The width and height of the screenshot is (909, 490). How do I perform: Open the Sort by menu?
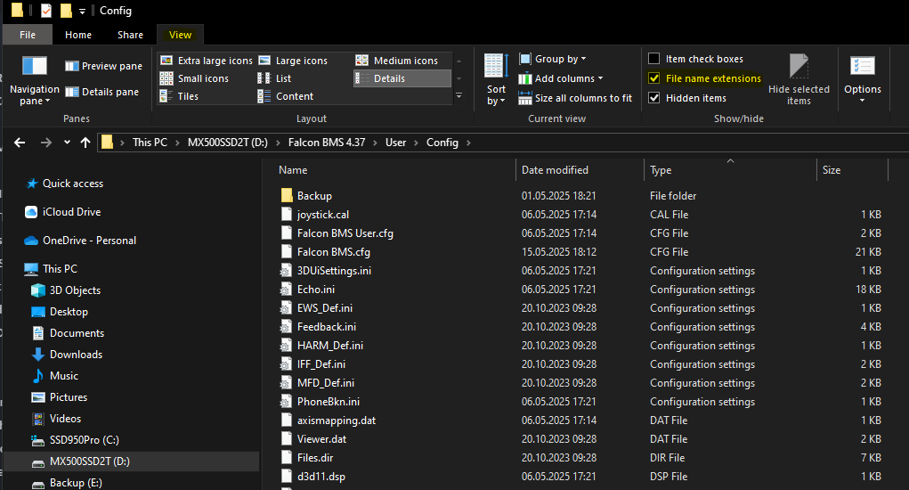click(496, 80)
